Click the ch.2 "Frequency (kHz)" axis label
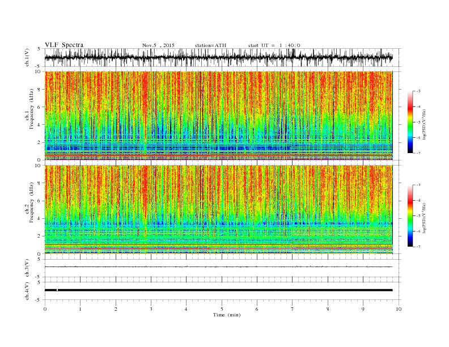 point(31,202)
